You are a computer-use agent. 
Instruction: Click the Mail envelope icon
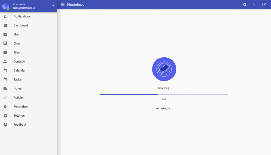pyautogui.click(x=5, y=34)
